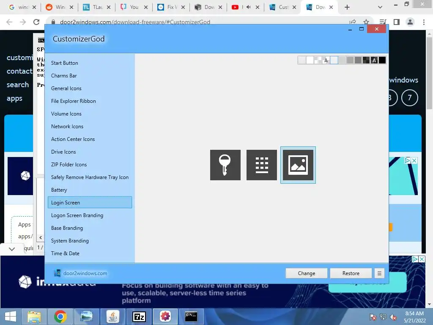This screenshot has width=433, height=325.
Task: Expand the downward chevron at page bottom-left
Action: click(11, 249)
